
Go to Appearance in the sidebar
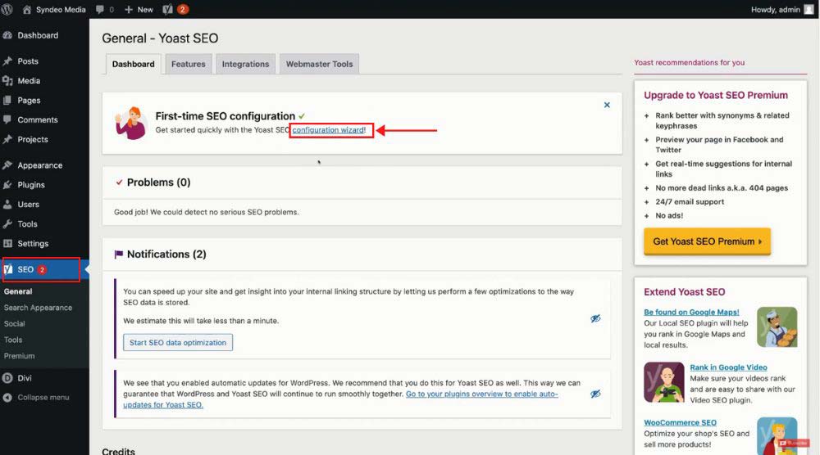coord(39,165)
